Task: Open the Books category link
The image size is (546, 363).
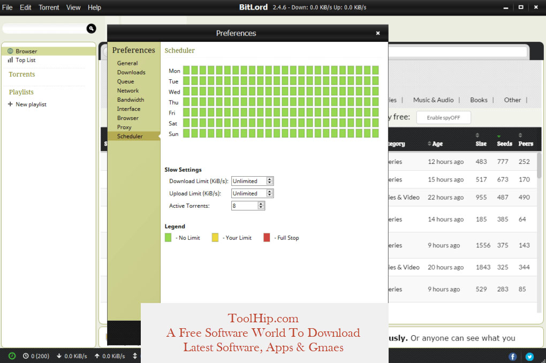Action: (479, 100)
